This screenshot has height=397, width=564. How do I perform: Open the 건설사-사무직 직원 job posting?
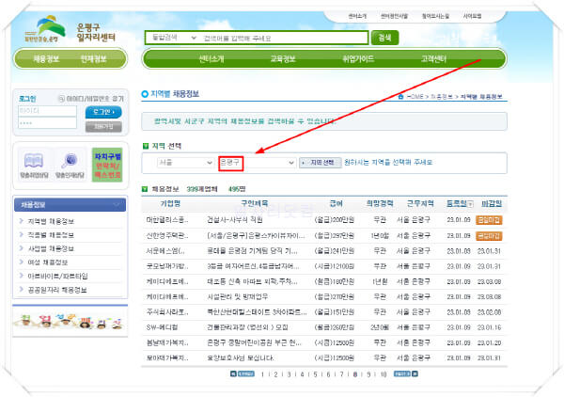[x=234, y=220]
